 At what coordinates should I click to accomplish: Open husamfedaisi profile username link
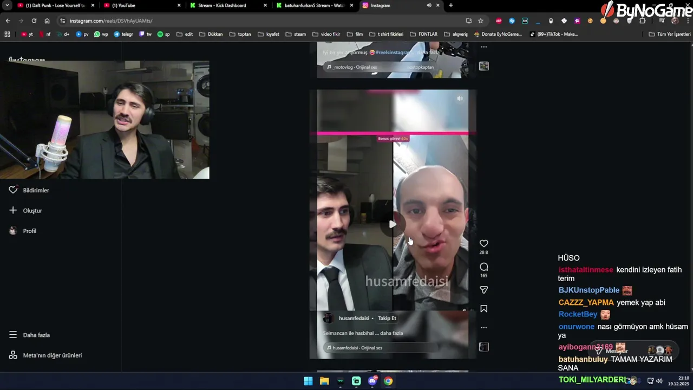pos(354,318)
